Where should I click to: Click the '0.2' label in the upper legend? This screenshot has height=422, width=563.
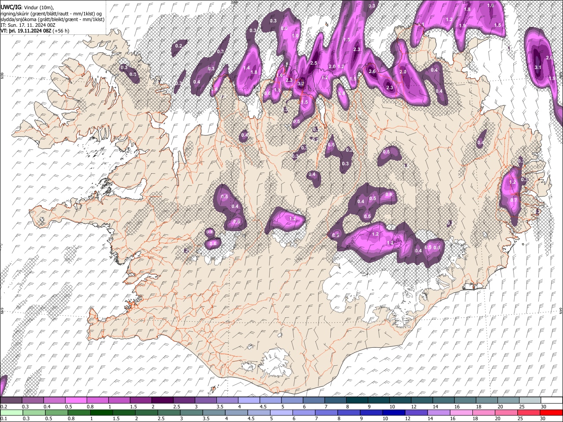tap(4, 407)
